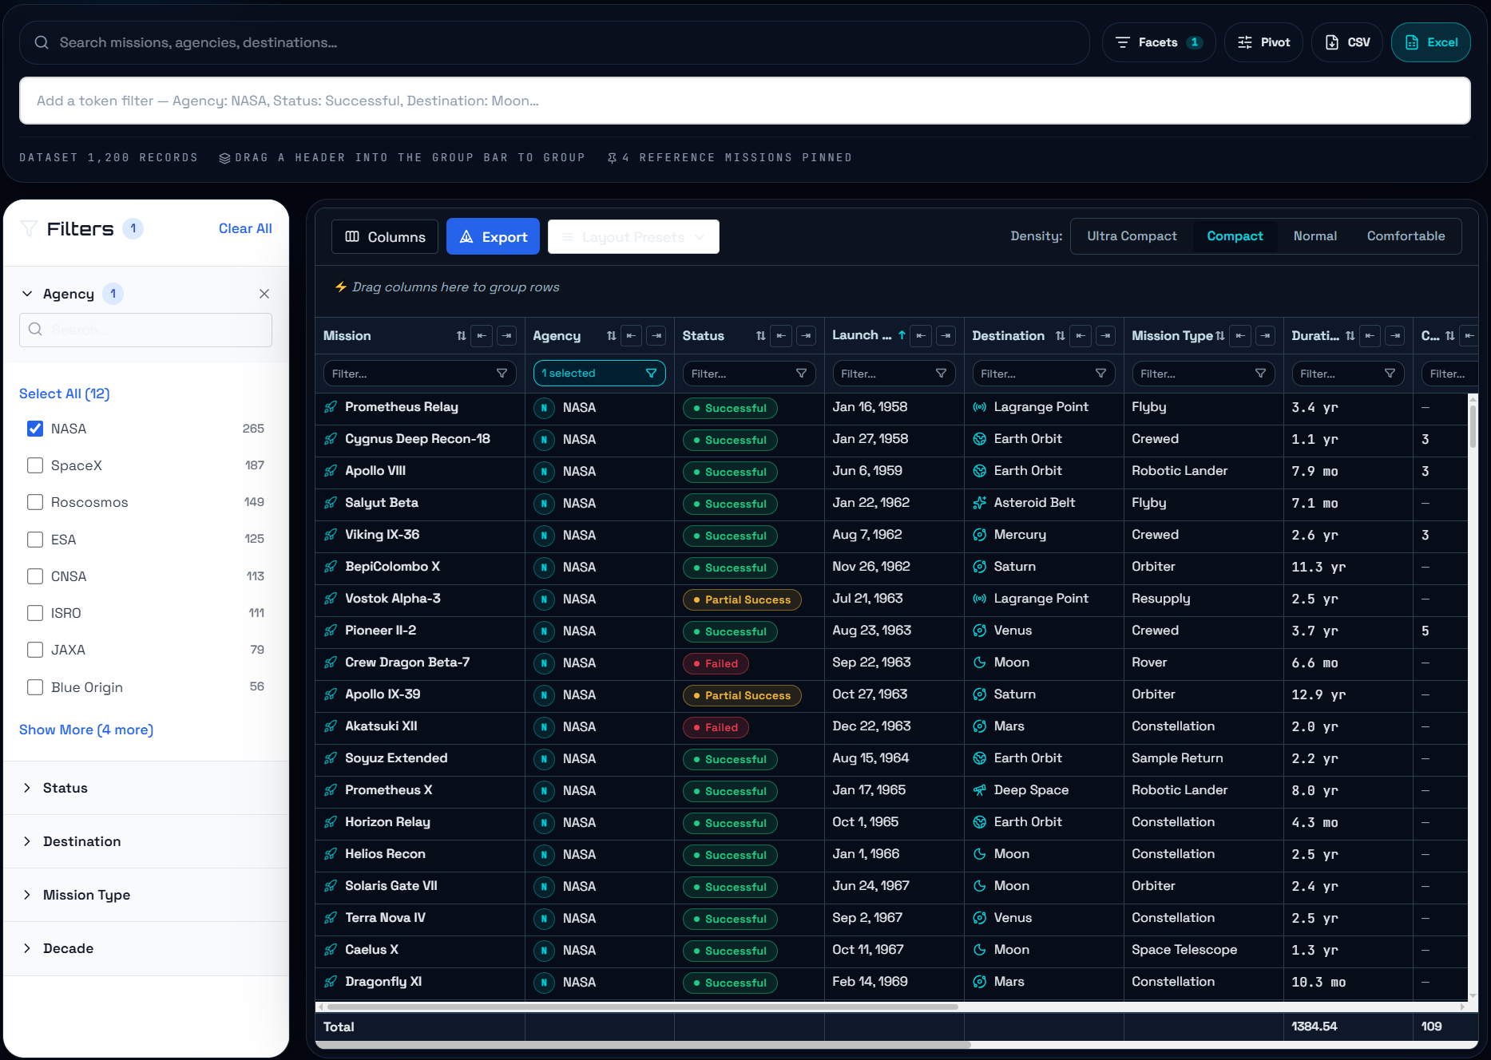The image size is (1491, 1060).
Task: Expand the Destination filter group
Action: click(x=27, y=841)
